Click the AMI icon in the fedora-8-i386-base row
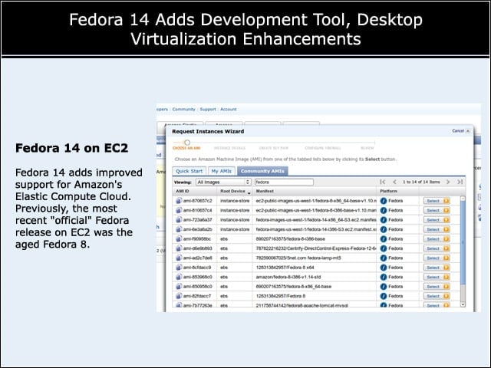The width and height of the screenshot is (491, 368). [x=179, y=239]
